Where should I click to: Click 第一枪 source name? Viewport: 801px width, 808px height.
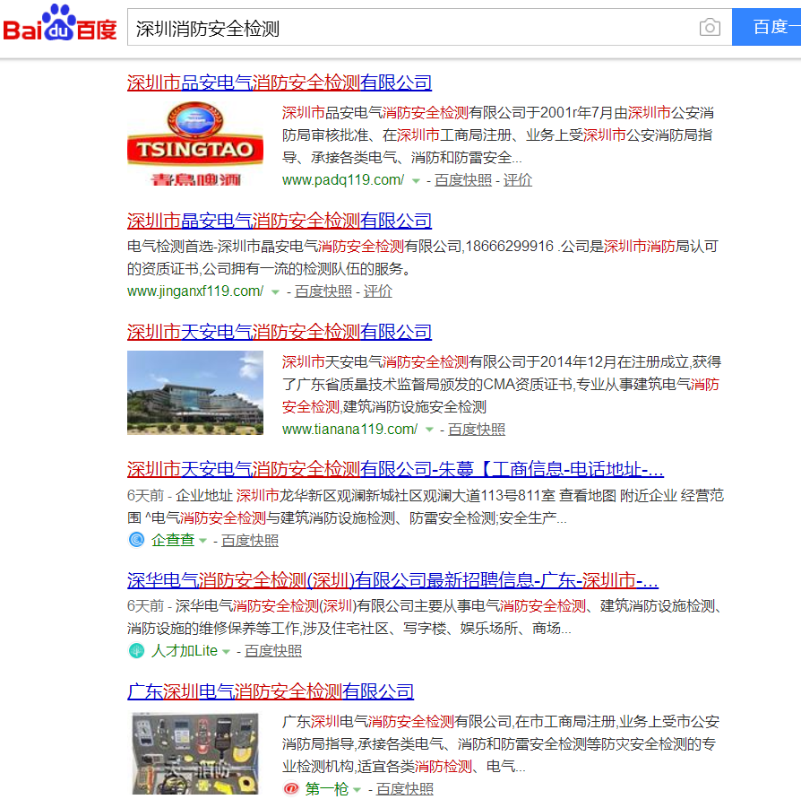pos(327,789)
